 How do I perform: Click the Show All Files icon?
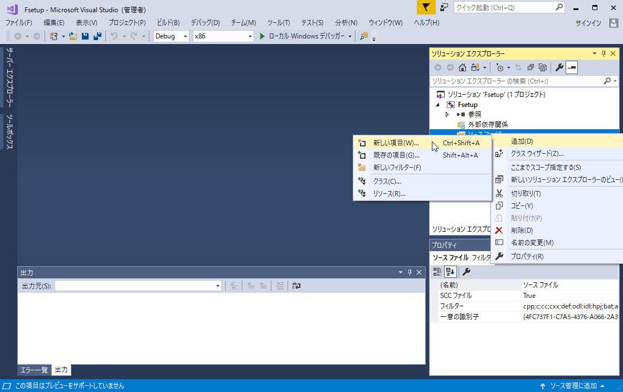543,67
